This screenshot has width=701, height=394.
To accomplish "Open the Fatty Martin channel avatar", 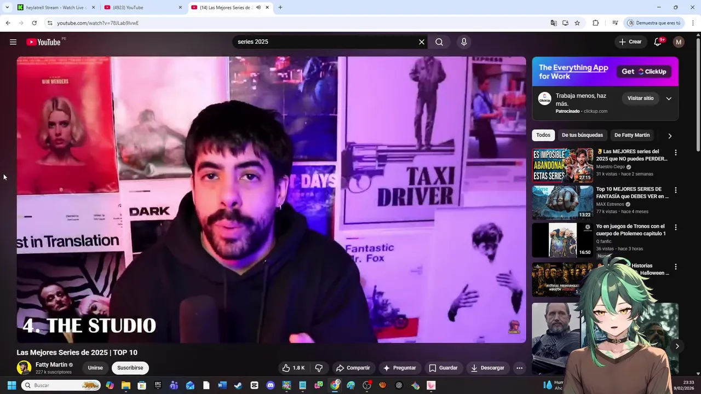I will tap(24, 368).
